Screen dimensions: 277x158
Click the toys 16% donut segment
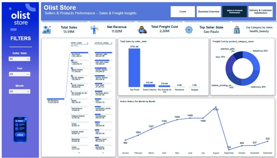[x=229, y=64]
